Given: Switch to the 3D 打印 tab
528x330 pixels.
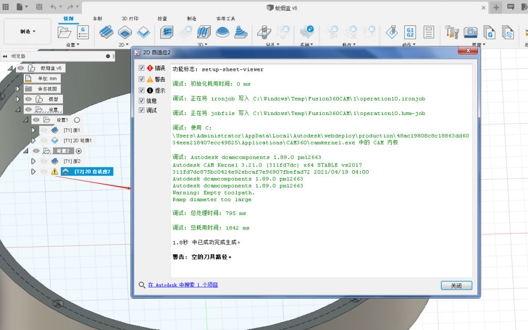Looking at the screenshot, I should (130, 19).
